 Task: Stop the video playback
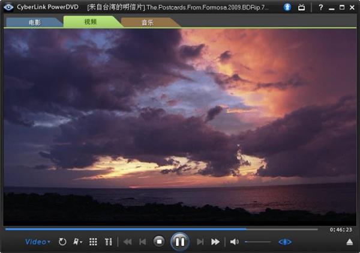159,242
